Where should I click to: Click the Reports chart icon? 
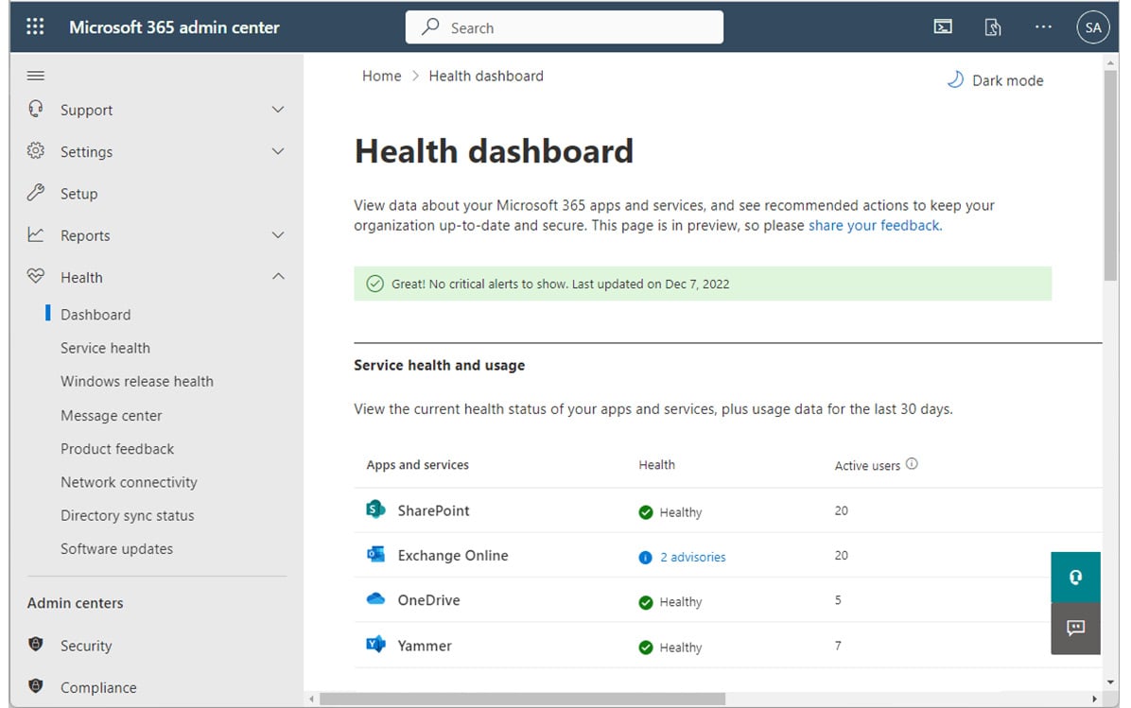click(x=35, y=234)
